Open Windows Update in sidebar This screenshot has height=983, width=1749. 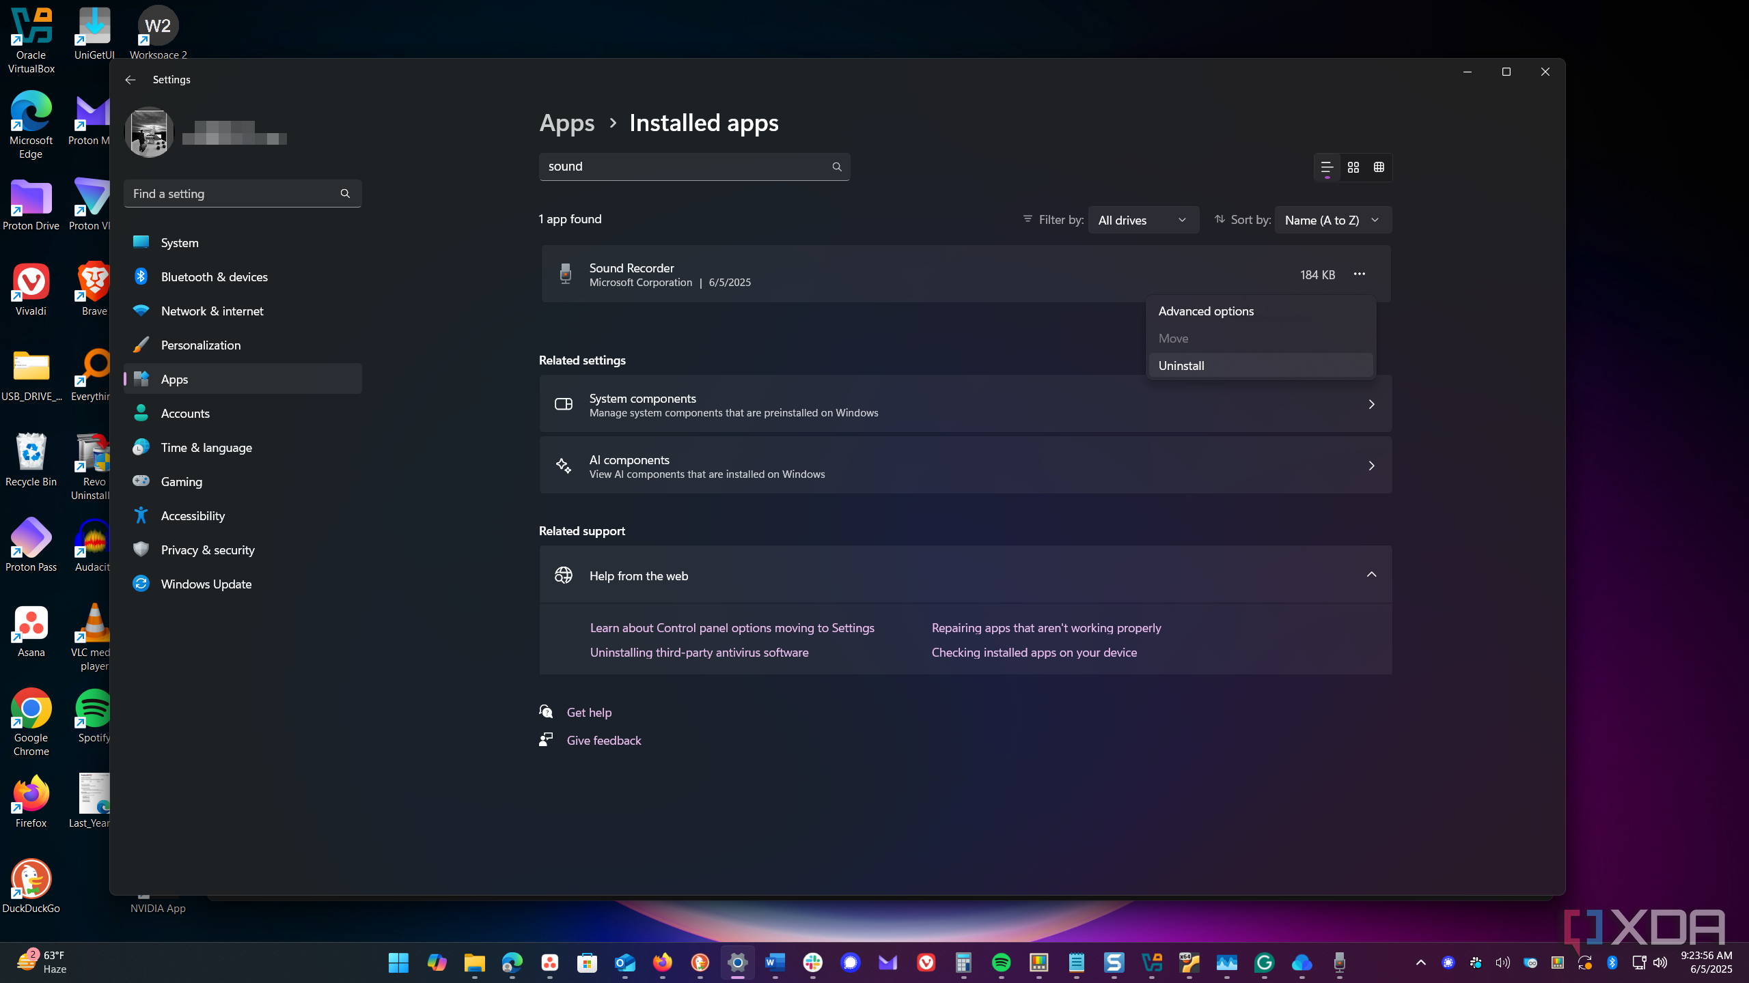coord(243,584)
